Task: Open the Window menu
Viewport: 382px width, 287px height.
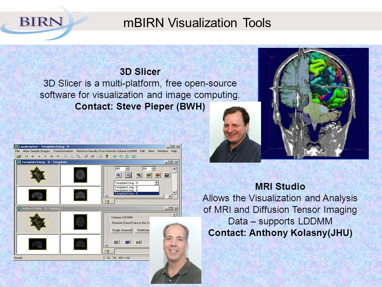Action: 162,151
